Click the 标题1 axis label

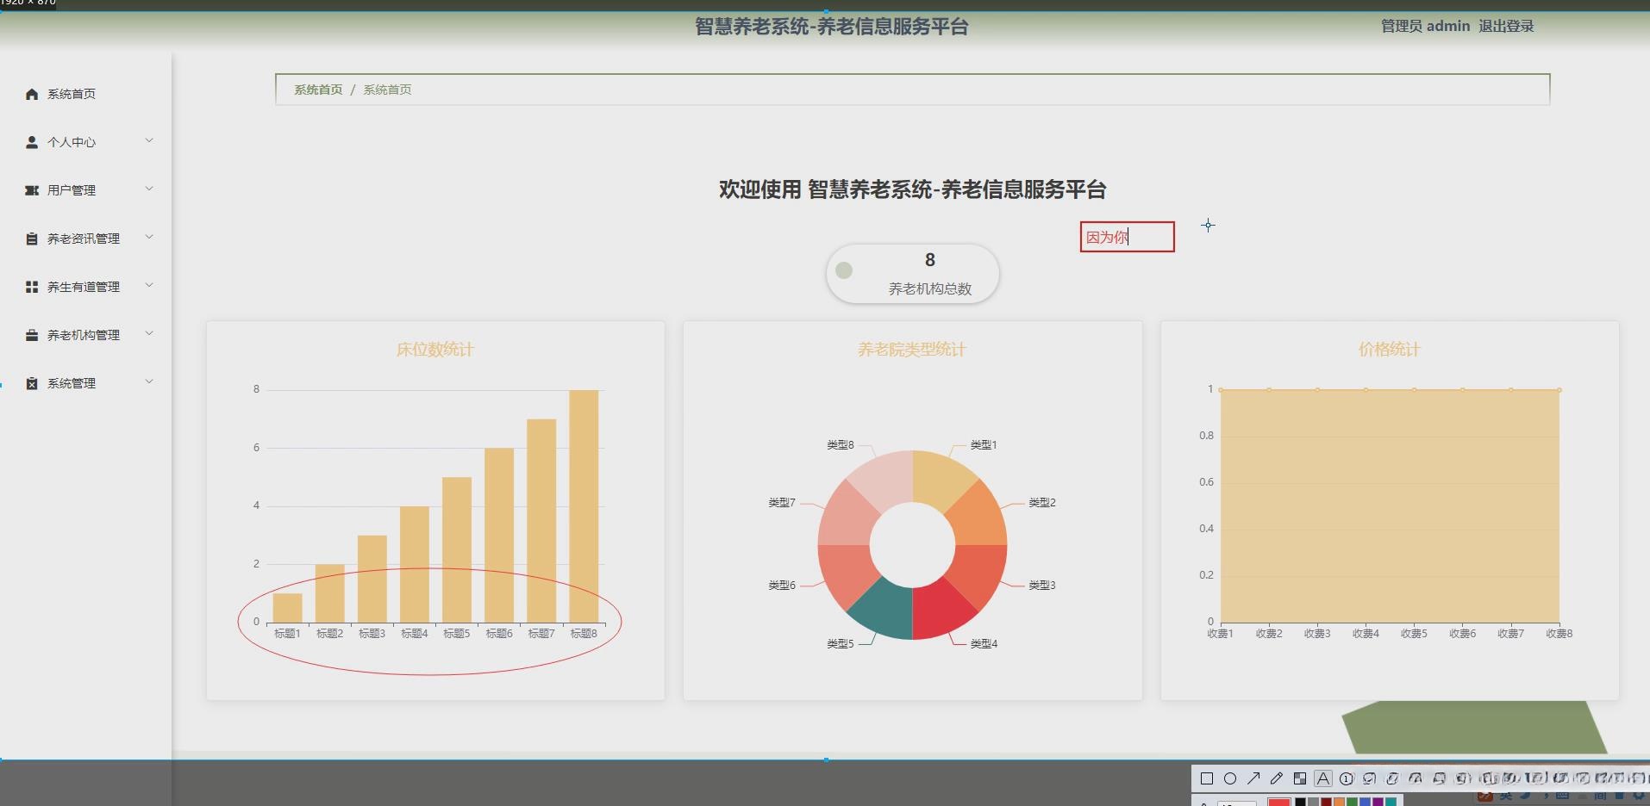(x=287, y=634)
